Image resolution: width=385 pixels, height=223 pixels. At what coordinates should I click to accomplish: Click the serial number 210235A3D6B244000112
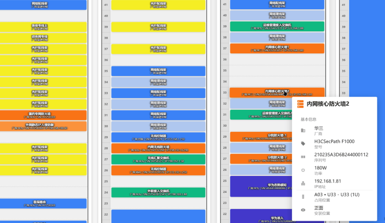point(341,155)
